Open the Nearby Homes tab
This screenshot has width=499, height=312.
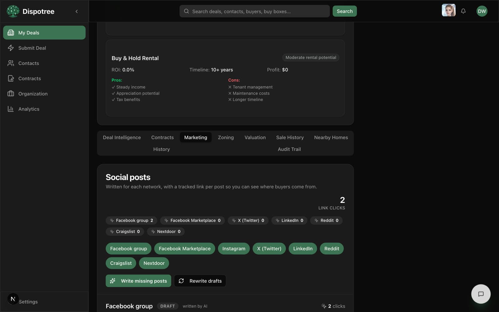[x=331, y=137]
